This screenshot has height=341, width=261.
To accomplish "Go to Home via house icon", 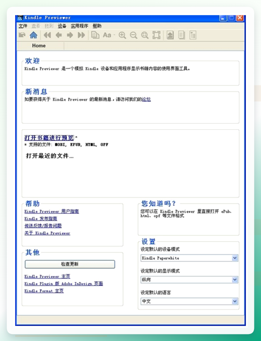I will (33, 35).
